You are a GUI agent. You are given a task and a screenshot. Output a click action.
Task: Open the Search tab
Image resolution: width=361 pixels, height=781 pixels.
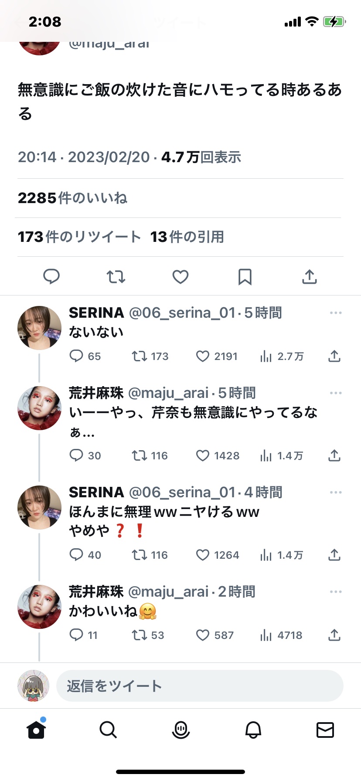tap(108, 730)
